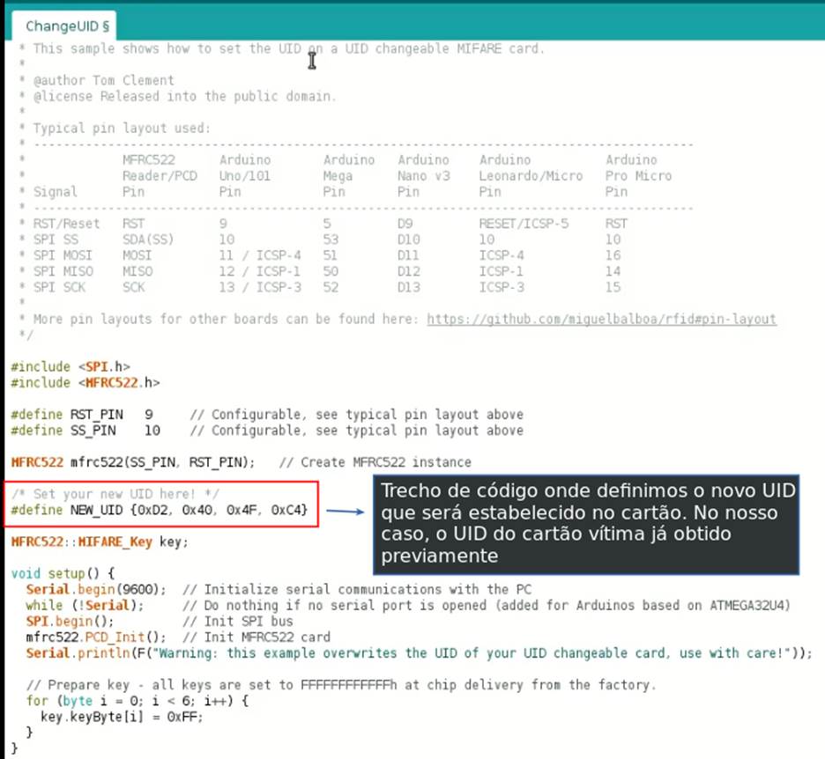Select the ChangeUID sketch tab
Screen dimensions: 825x759
tap(62, 26)
